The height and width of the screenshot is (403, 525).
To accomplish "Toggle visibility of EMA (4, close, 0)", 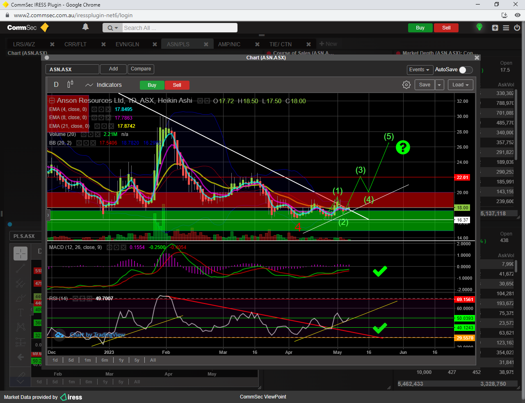I will [x=94, y=109].
